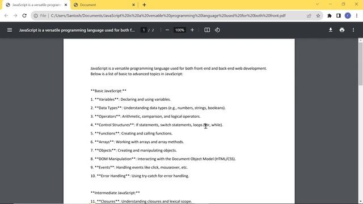Open the tab search chevron
The image size is (363, 204).
318,4
